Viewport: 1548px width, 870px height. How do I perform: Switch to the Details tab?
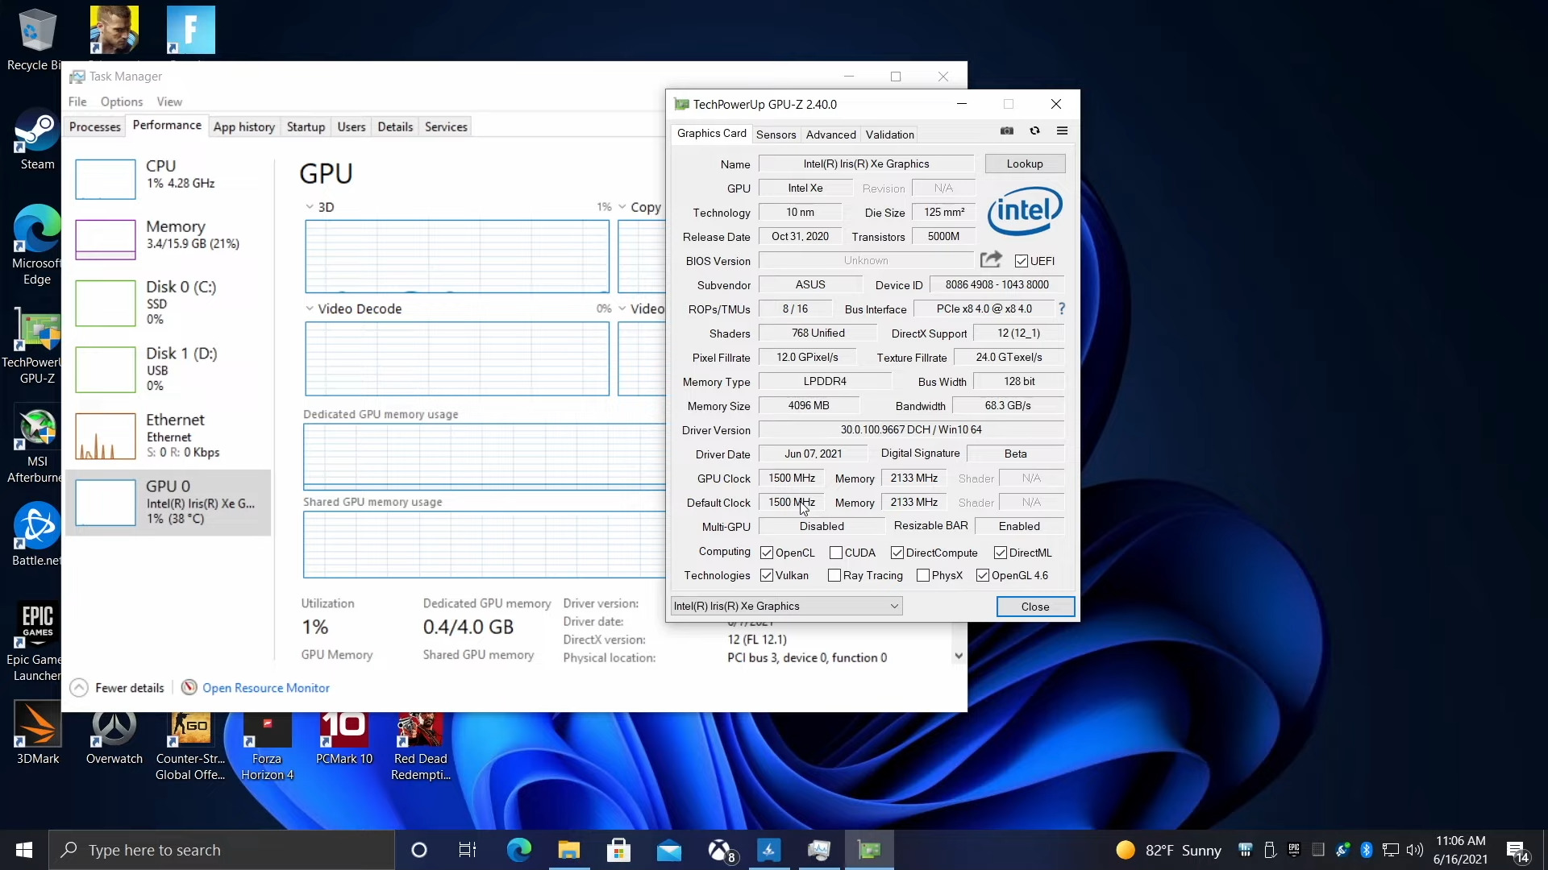pyautogui.click(x=395, y=127)
